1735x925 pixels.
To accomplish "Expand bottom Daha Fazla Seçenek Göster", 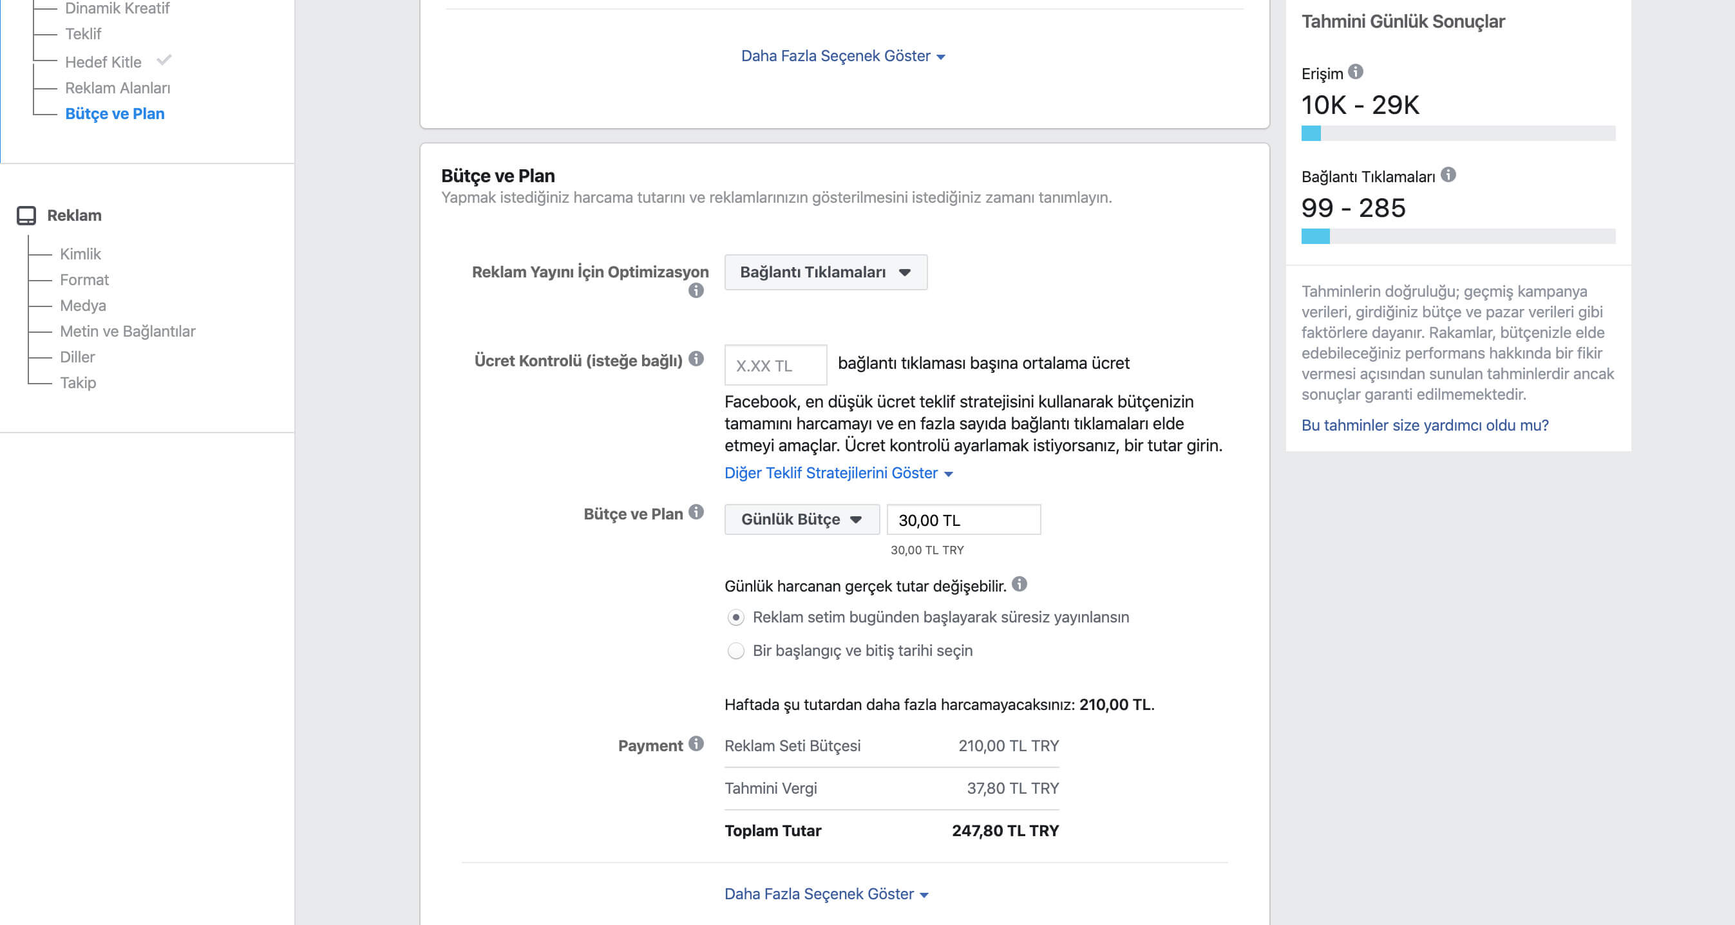I will pos(826,894).
